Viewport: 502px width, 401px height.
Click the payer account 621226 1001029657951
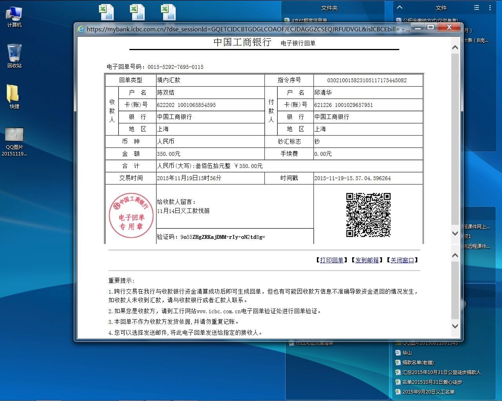344,105
